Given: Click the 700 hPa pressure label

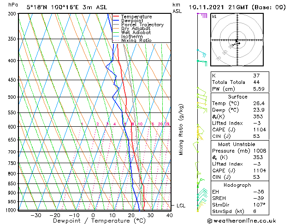Looking at the screenshot, I should (13, 152).
